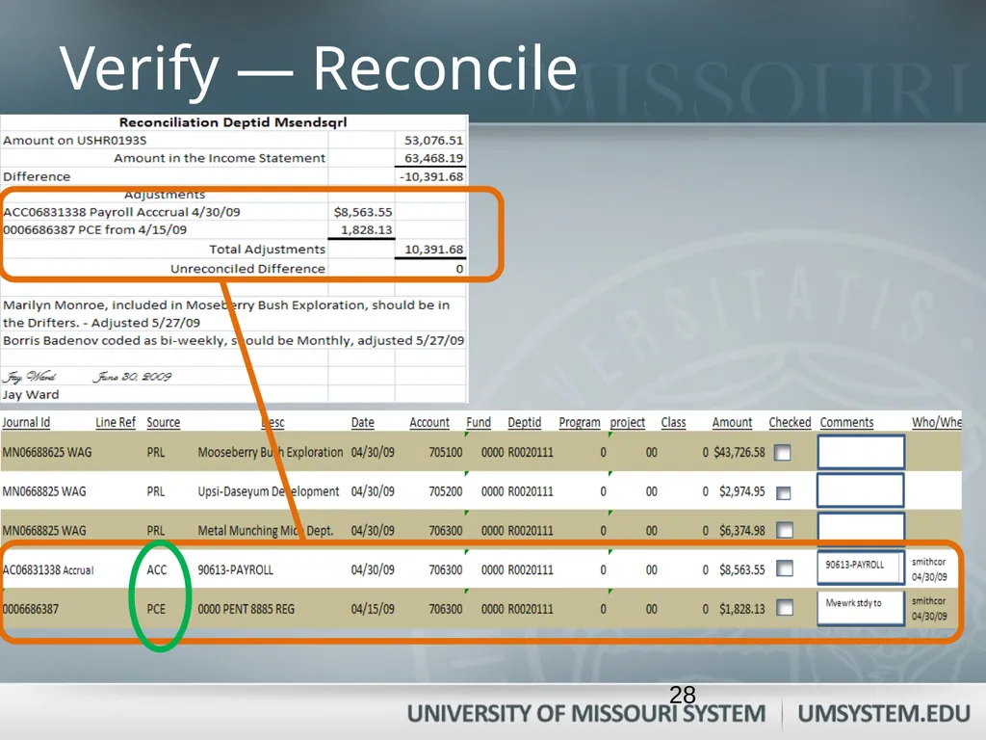The image size is (986, 740).
Task: Click the UMSYSTEM.EDU footer text
Action: (x=884, y=714)
